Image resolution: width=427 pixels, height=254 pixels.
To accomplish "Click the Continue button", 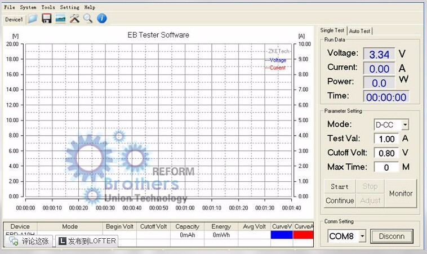I will pyautogui.click(x=340, y=200).
